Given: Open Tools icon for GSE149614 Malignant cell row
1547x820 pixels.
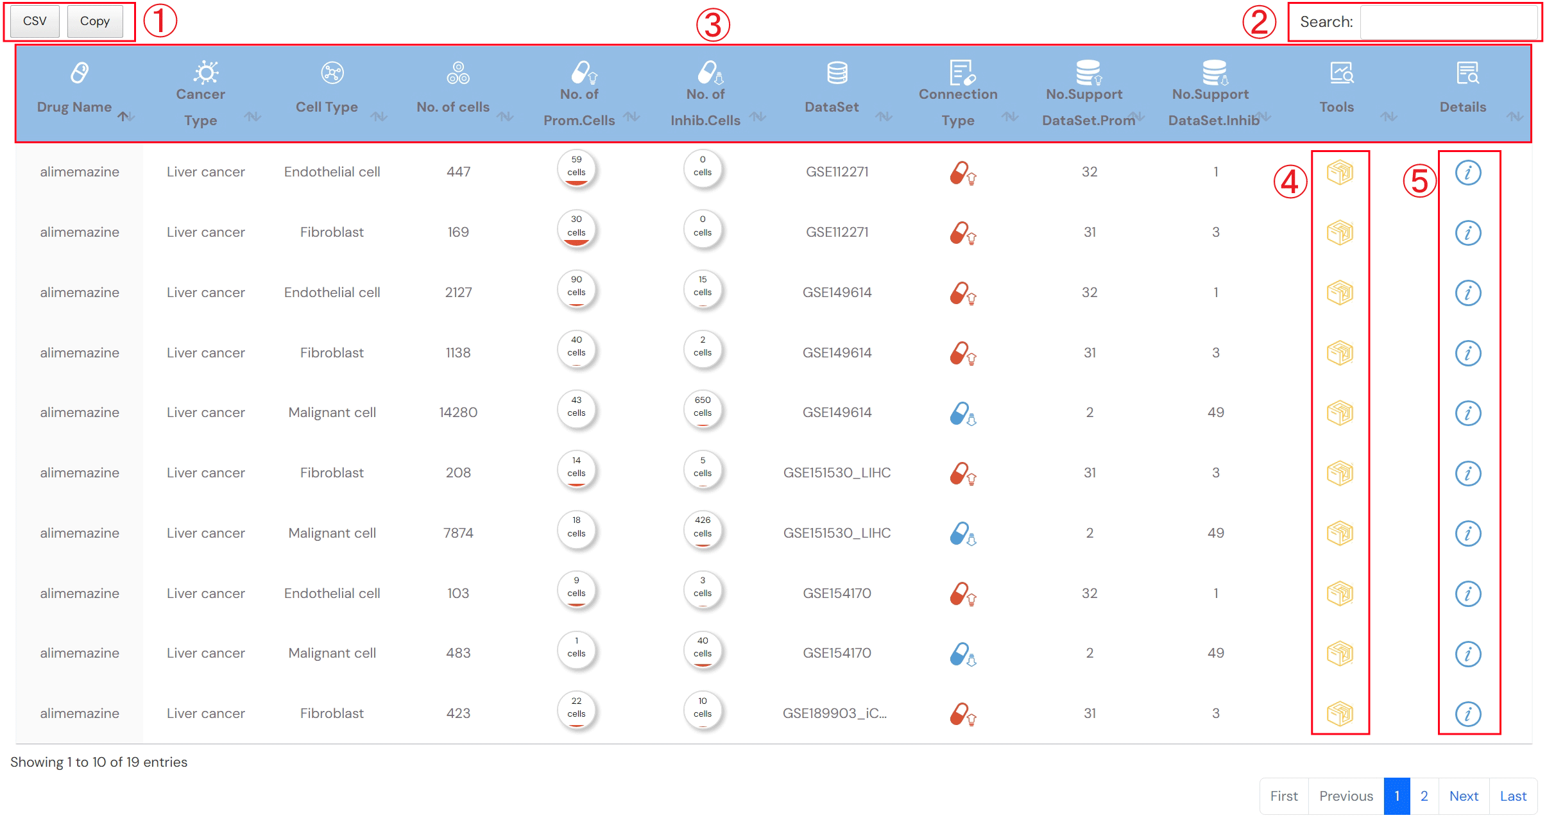Looking at the screenshot, I should click(1339, 413).
